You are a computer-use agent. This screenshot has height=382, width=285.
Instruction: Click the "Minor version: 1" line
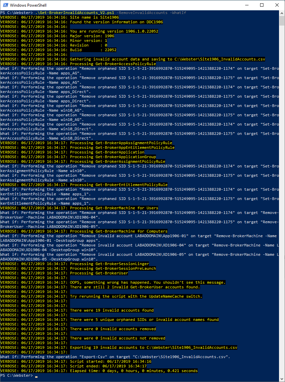pyautogui.click(x=89, y=41)
